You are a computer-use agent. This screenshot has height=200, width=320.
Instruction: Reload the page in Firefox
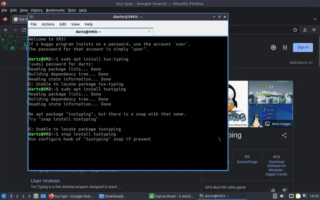pos(24,30)
